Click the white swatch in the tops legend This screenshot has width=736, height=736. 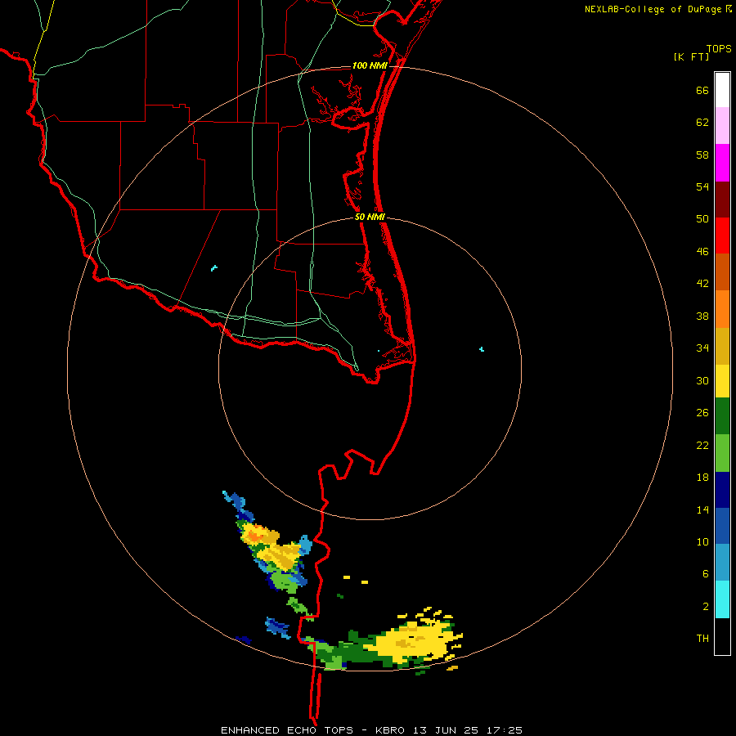point(722,90)
